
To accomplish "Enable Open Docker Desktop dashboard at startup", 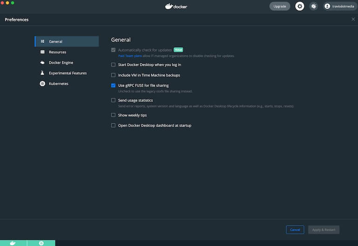I will tap(113, 125).
